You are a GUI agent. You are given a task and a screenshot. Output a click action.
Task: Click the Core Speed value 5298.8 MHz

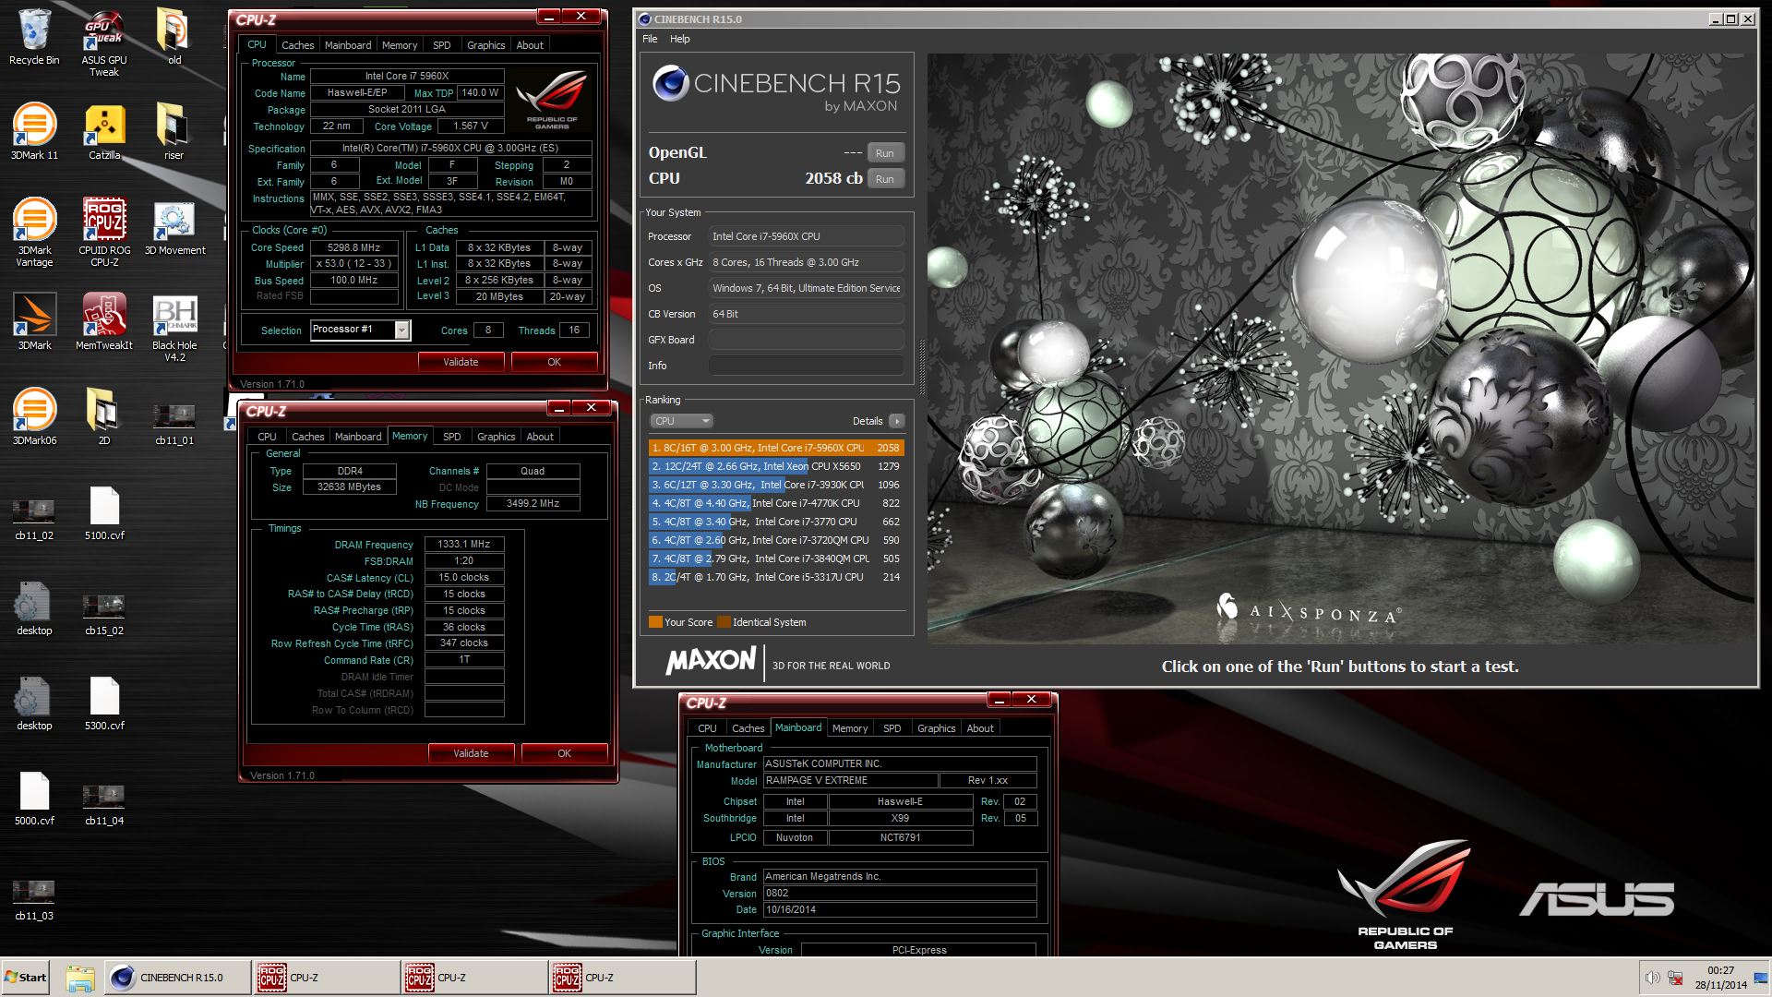(x=354, y=247)
